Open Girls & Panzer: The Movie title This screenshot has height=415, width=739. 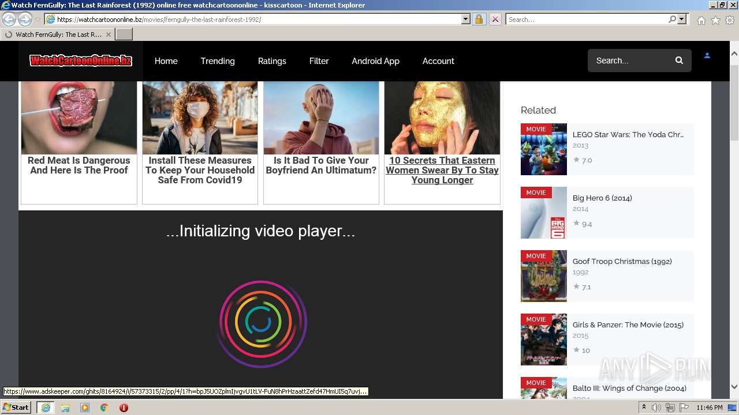click(628, 325)
